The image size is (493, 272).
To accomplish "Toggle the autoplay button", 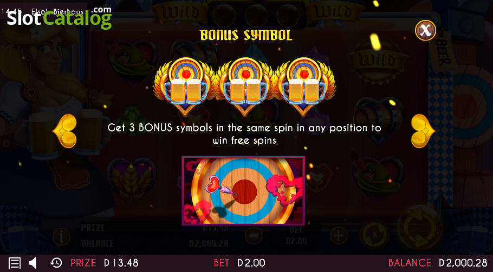I will click(x=374, y=234).
